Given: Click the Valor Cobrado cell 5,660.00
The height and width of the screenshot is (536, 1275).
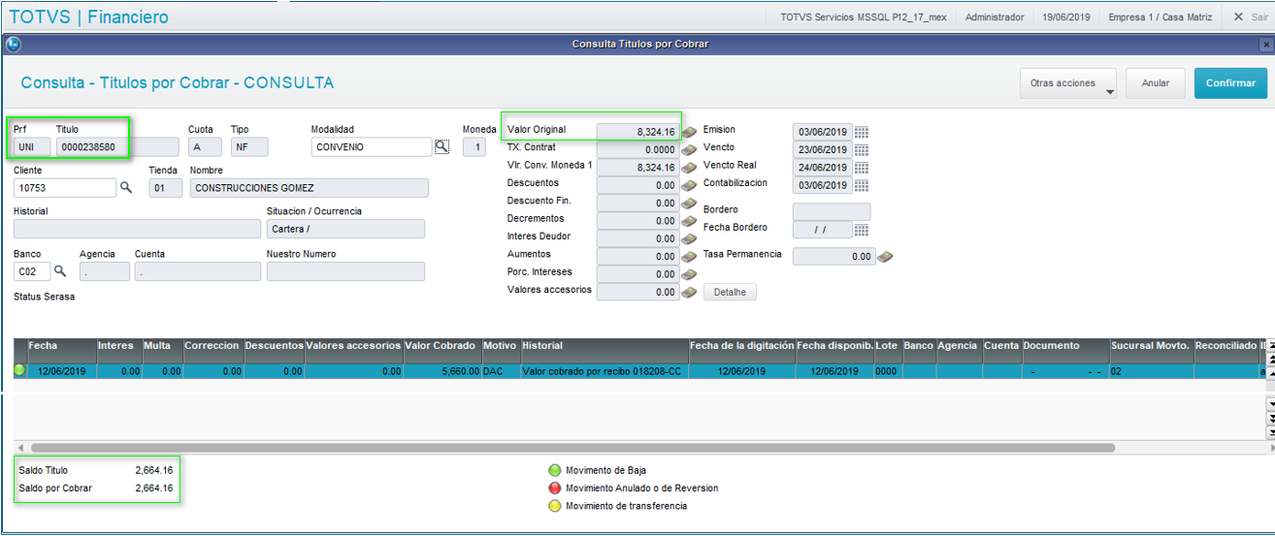Looking at the screenshot, I should [x=441, y=371].
